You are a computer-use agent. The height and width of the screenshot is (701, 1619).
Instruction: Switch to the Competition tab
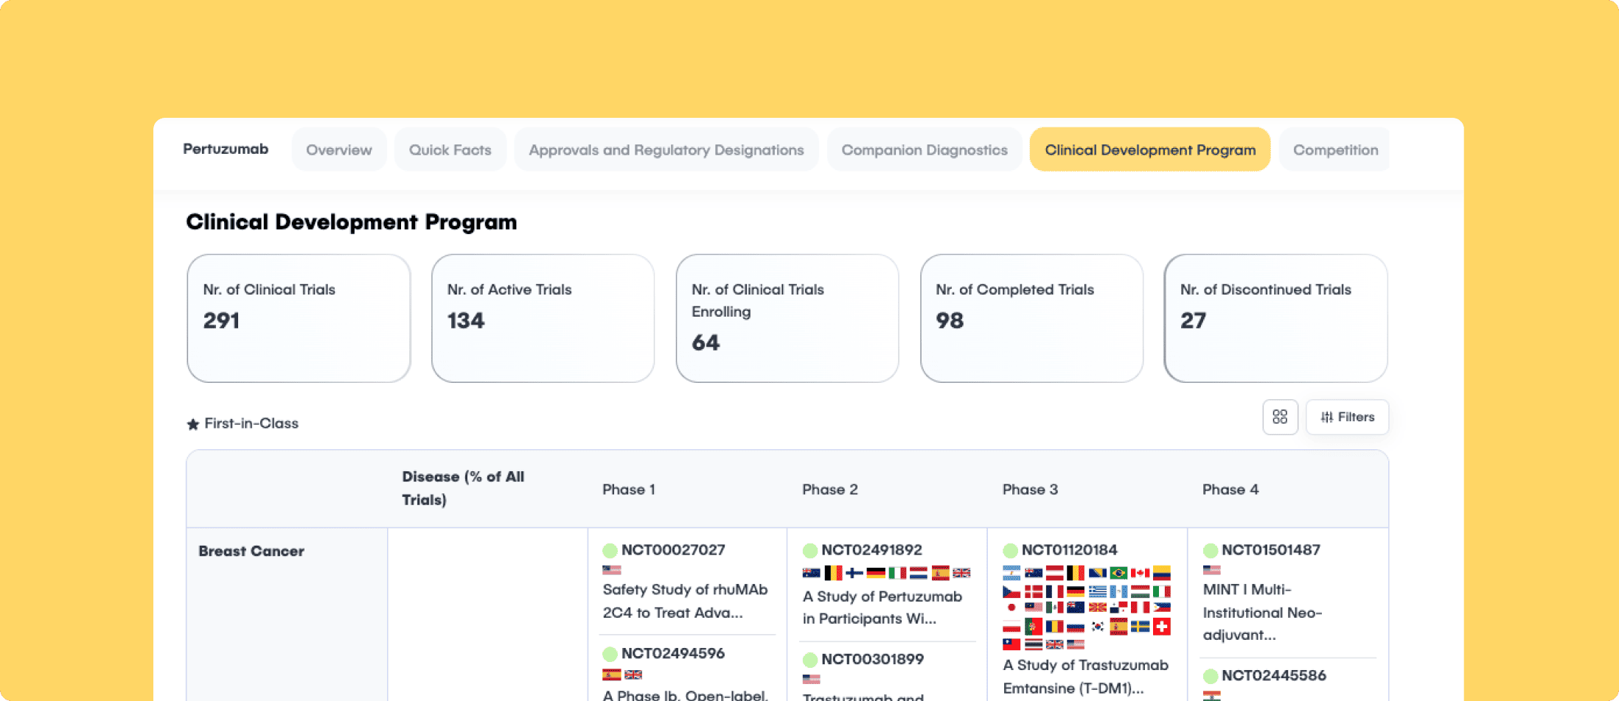pos(1334,149)
